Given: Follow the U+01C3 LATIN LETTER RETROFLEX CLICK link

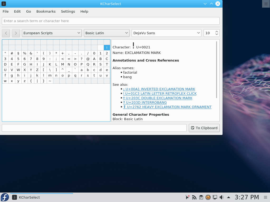Looking at the screenshot, I should click(x=160, y=94).
